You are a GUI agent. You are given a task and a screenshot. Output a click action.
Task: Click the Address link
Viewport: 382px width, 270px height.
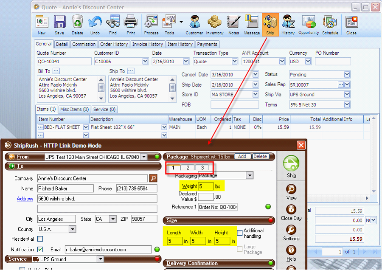click(25, 199)
